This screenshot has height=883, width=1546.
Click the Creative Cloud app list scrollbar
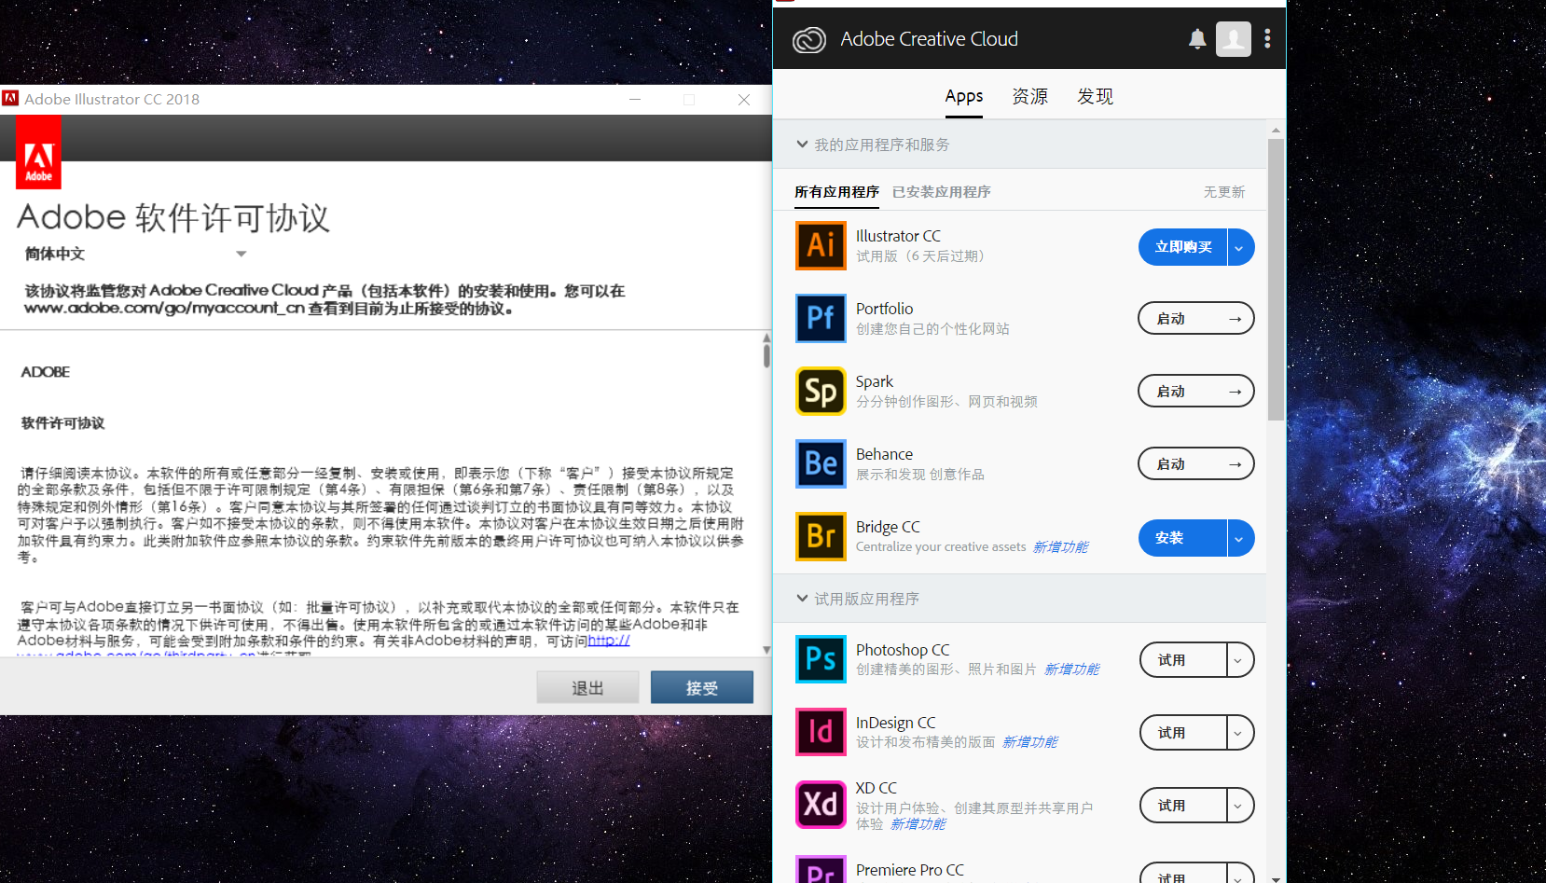(1276, 280)
